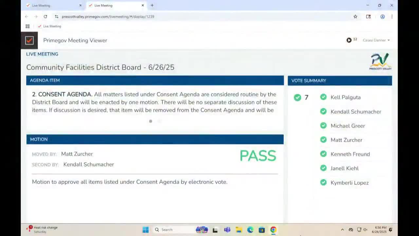419x236 pixels.
Task: Click the Primegov Meeting Viewer title
Action: click(x=75, y=40)
